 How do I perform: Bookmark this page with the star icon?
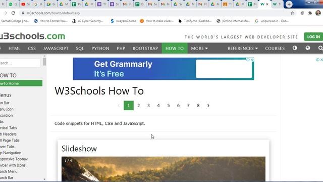tap(292, 13)
